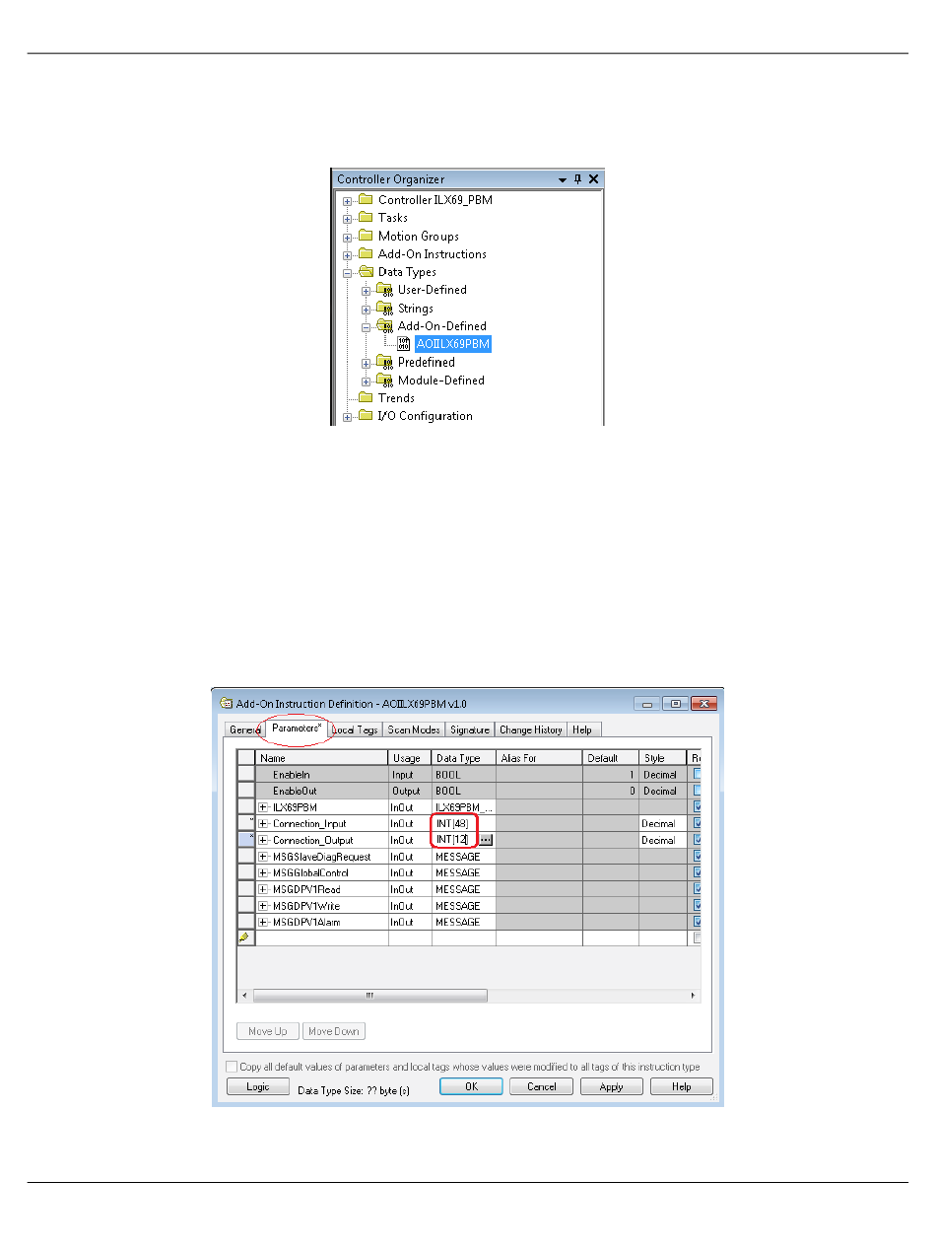This screenshot has width=936, height=1249.
Task: Expand the ILX69PBM parameter row
Action: click(x=263, y=807)
